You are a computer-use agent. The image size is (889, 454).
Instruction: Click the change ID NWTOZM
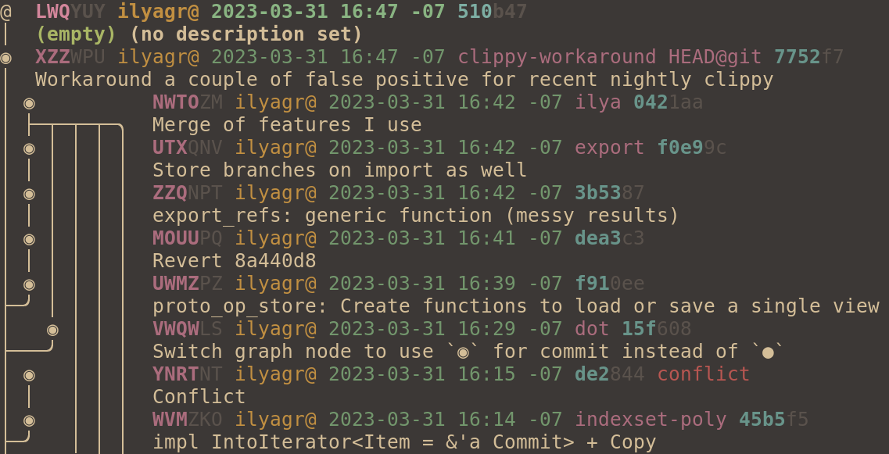pos(188,102)
